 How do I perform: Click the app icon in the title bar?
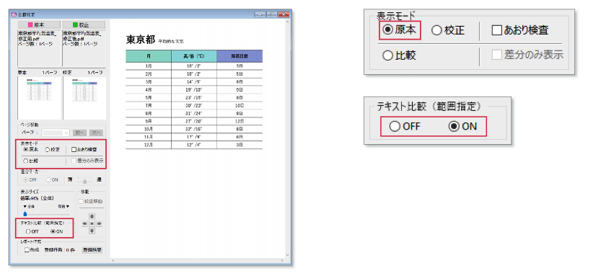click(14, 14)
